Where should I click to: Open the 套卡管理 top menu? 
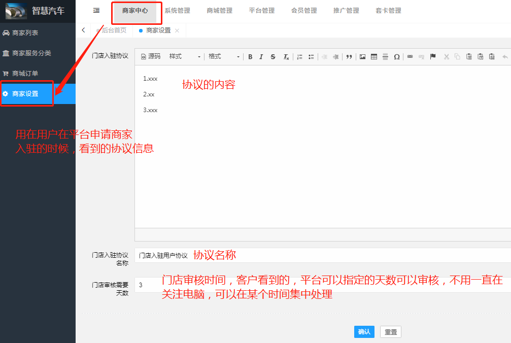click(389, 11)
